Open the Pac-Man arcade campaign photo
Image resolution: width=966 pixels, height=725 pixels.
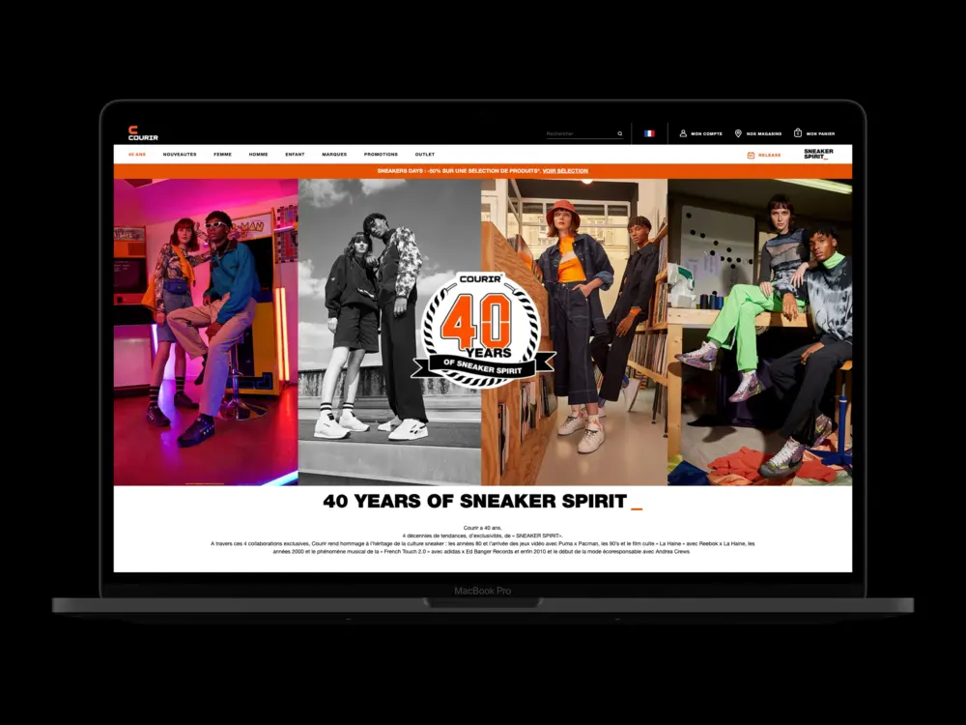[x=206, y=333]
